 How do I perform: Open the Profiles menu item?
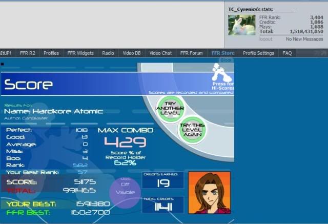pyautogui.click(x=51, y=53)
